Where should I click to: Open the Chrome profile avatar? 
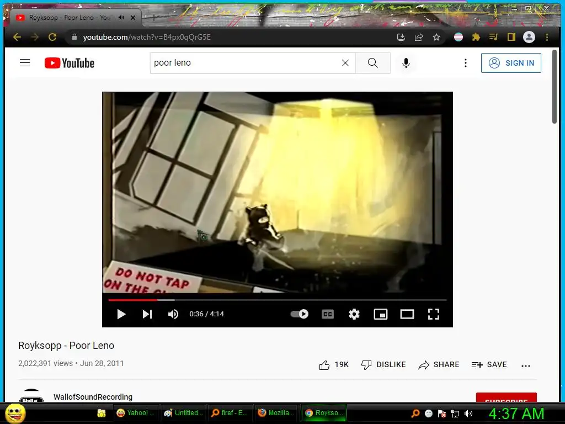(529, 37)
